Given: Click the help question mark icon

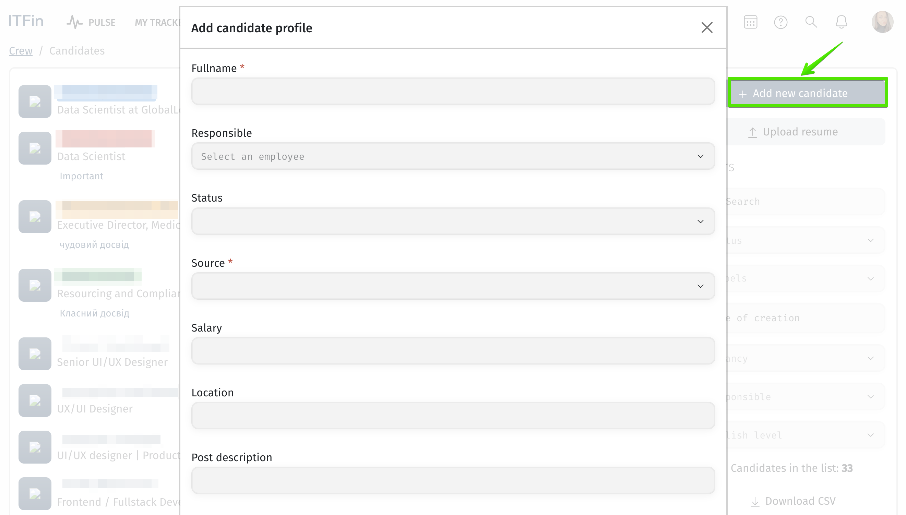Looking at the screenshot, I should click(780, 22).
